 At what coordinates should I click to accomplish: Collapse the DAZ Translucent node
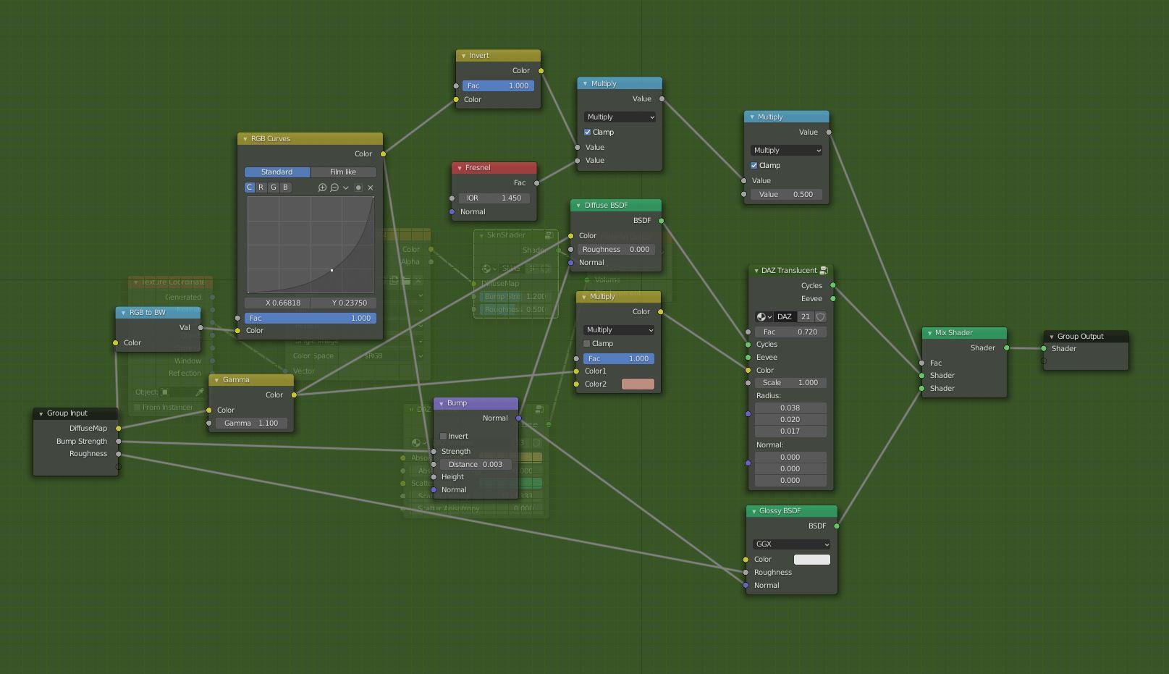point(756,271)
